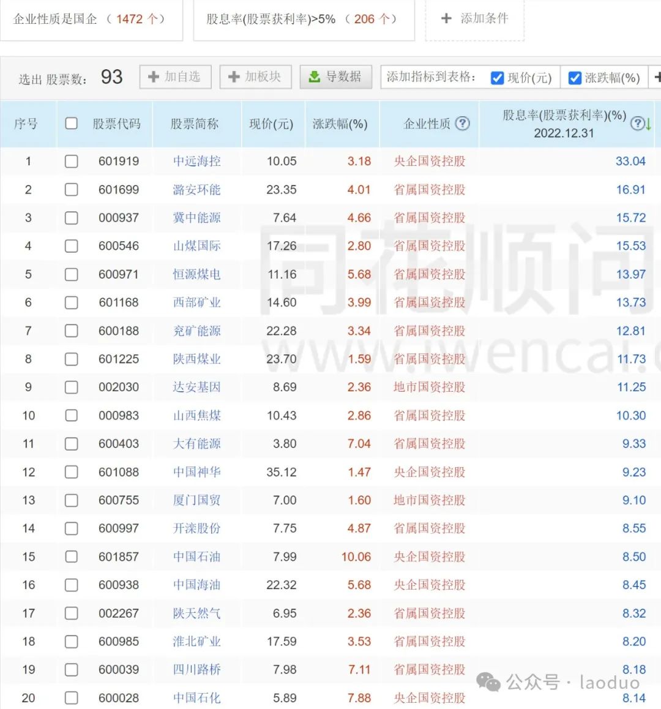Click the 中国石油 stock name link
This screenshot has height=709, width=661.
[196, 557]
